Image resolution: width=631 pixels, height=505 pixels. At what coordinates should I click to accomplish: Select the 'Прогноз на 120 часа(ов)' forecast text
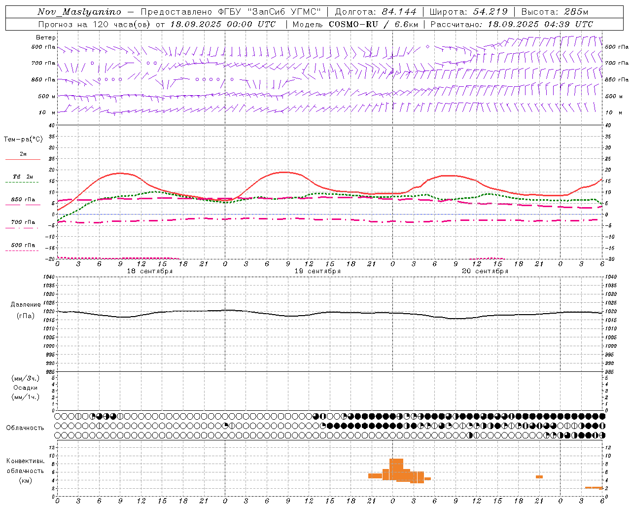coord(95,24)
